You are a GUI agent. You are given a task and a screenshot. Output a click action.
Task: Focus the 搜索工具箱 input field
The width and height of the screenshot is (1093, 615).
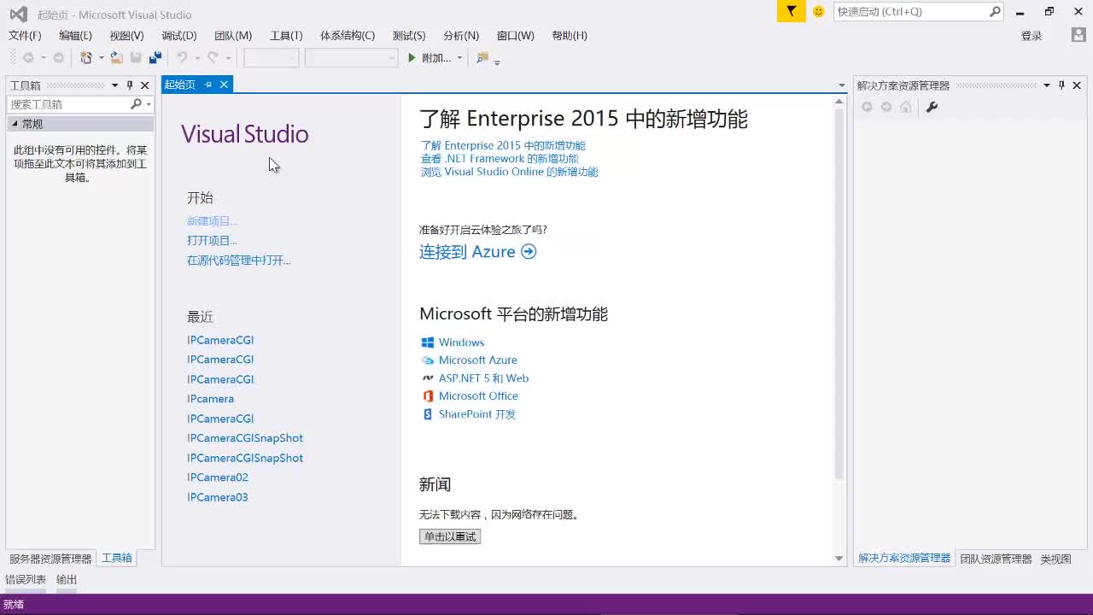(68, 104)
